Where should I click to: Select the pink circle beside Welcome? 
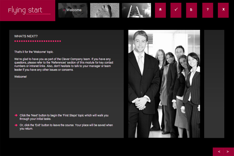(x=64, y=10)
